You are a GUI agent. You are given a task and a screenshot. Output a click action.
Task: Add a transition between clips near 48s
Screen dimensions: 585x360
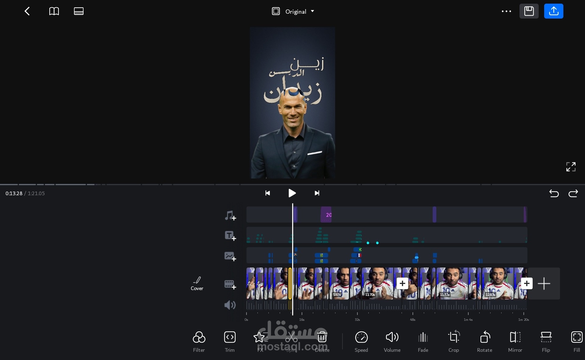402,283
